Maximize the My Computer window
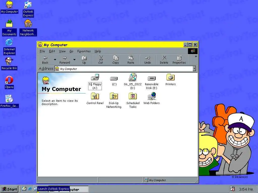Viewport: 258px width, 193px height. point(190,44)
